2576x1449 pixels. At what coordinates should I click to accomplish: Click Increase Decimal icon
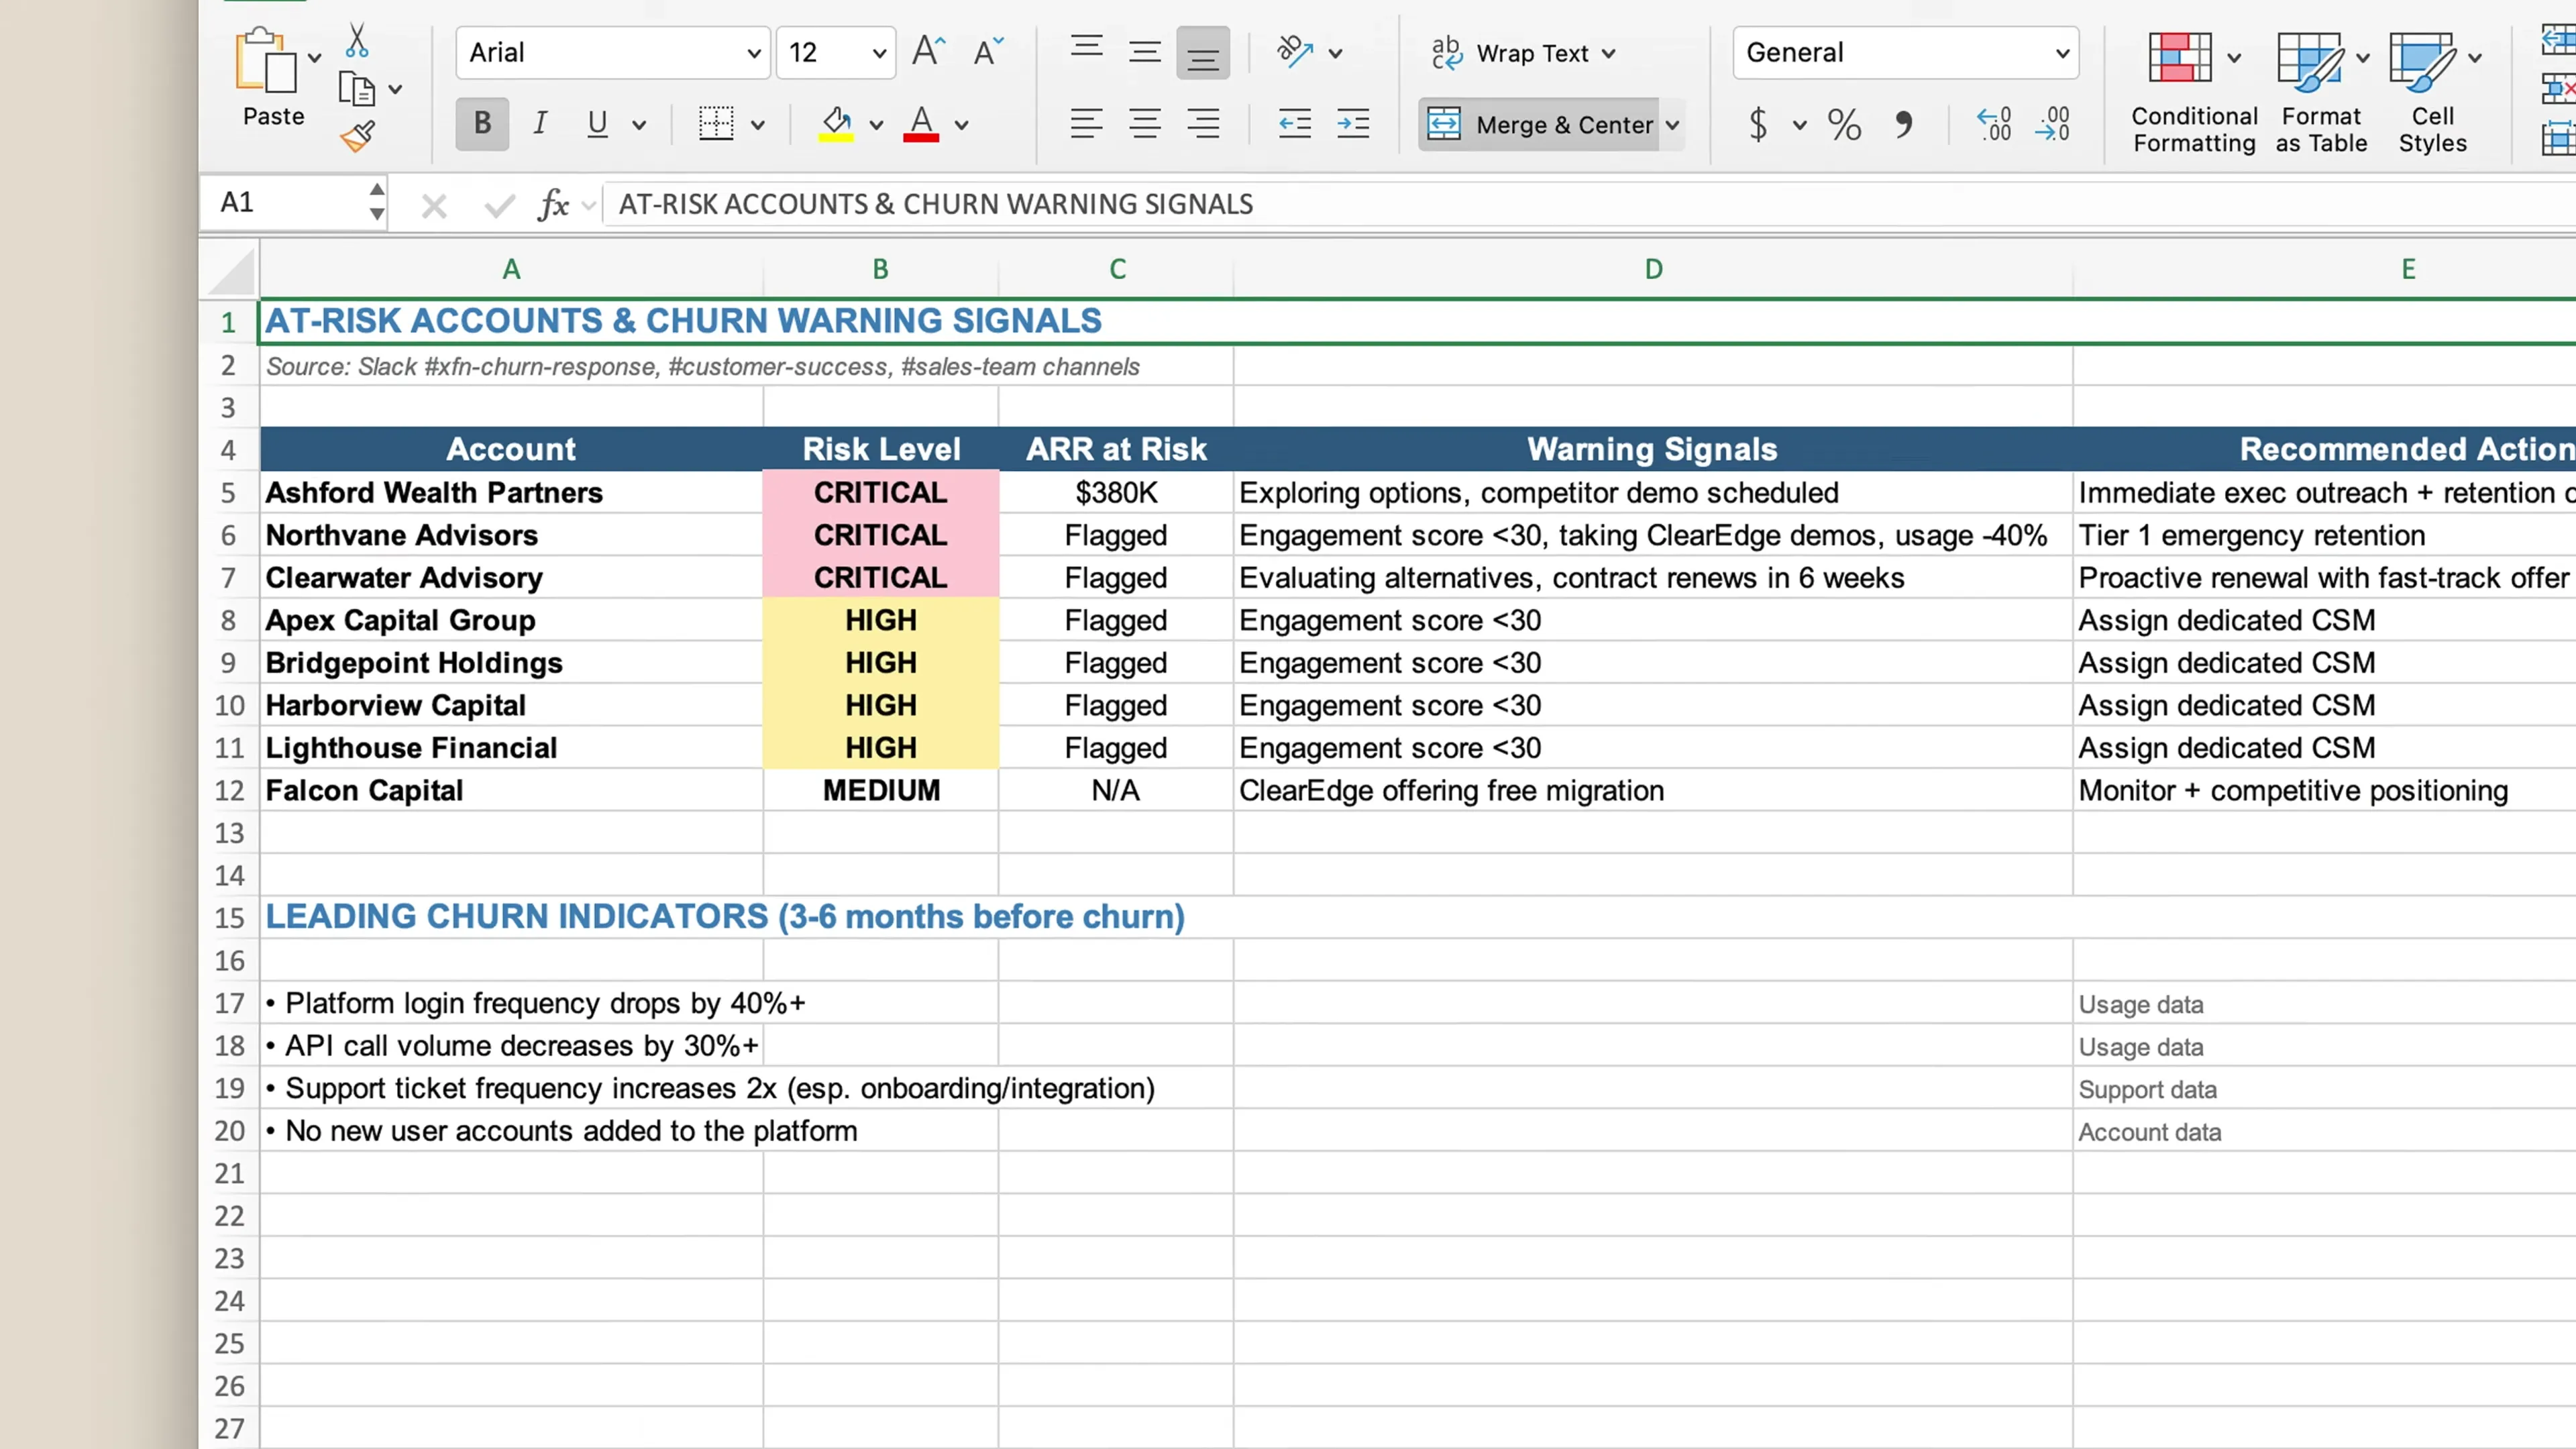[x=1993, y=124]
